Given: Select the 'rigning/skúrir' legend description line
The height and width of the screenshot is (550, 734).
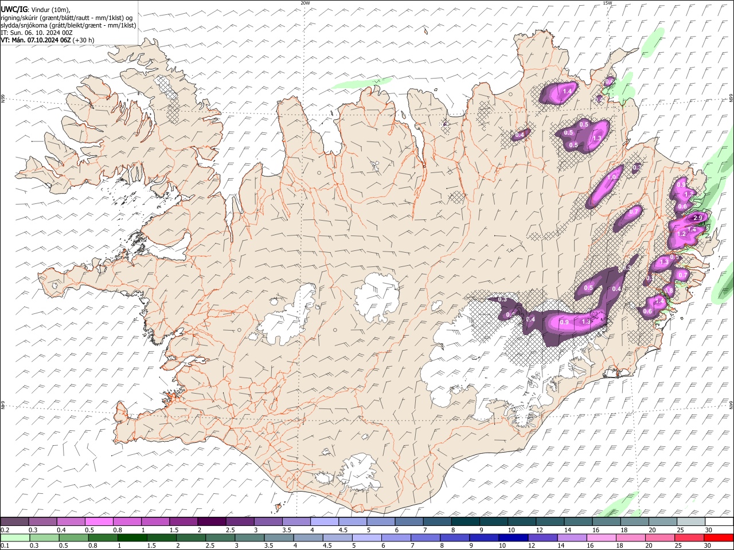Looking at the screenshot, I should click(x=67, y=18).
